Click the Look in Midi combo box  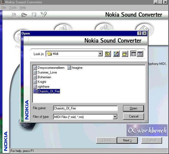(x=74, y=54)
